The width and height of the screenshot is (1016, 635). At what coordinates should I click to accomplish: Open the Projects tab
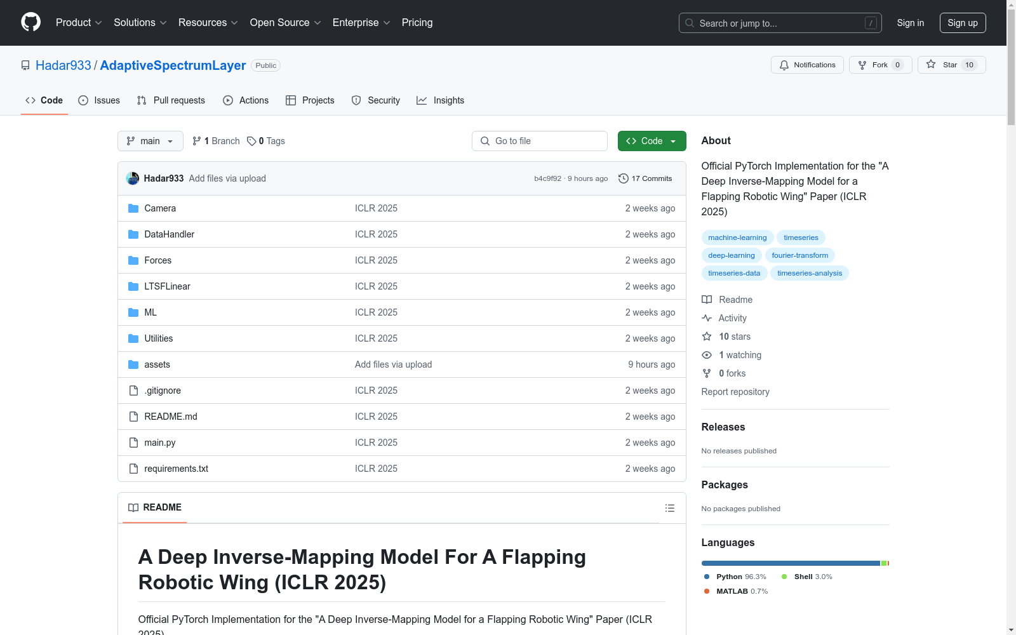point(310,100)
